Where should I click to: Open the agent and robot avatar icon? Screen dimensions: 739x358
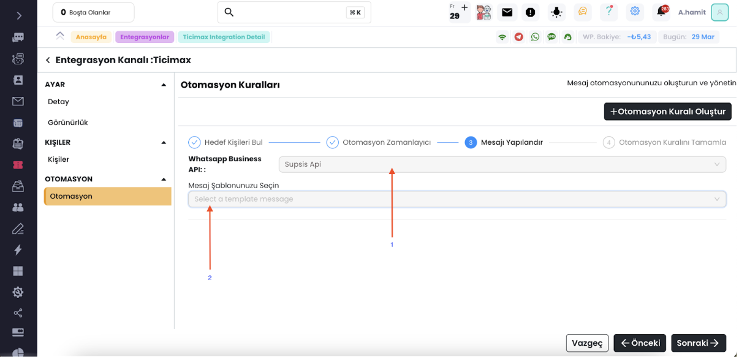tap(484, 12)
